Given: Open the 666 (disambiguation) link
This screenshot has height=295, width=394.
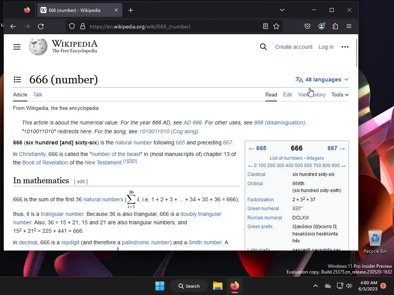Looking at the screenshot, I should click(280, 123).
